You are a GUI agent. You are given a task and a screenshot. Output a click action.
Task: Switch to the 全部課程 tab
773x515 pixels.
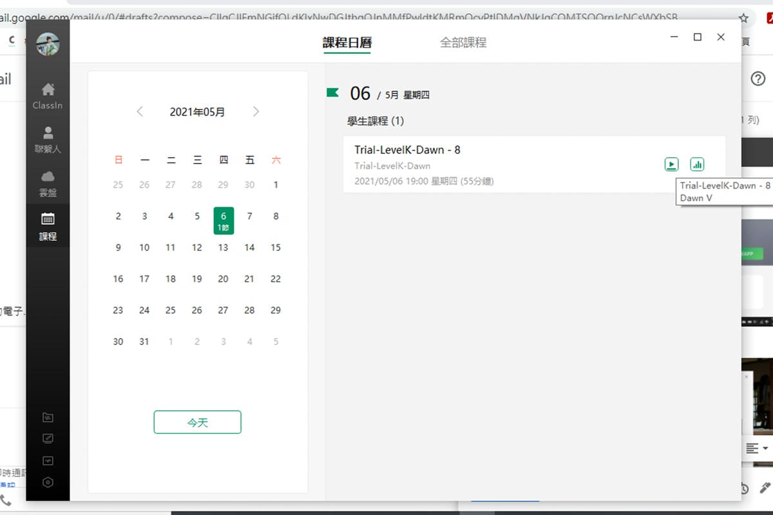pos(463,42)
